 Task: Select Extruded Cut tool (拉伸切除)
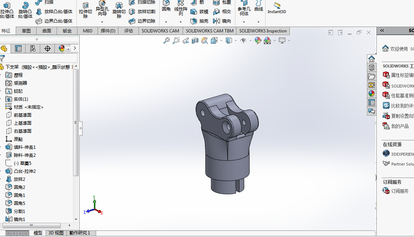pos(85,11)
